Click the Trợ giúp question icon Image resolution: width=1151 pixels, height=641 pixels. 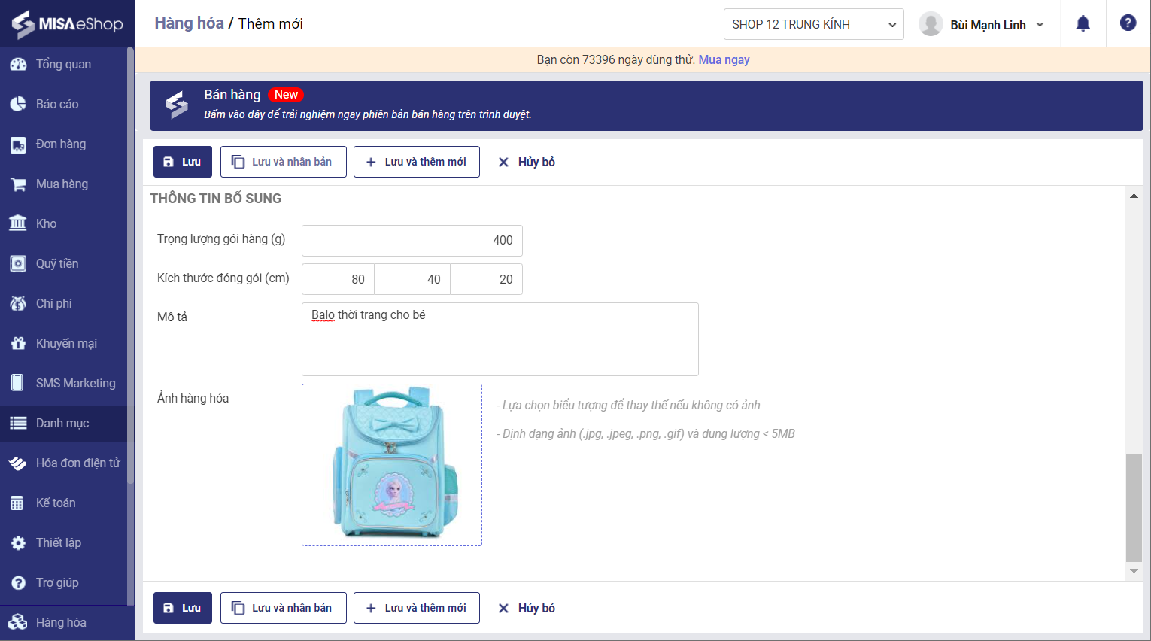click(18, 583)
